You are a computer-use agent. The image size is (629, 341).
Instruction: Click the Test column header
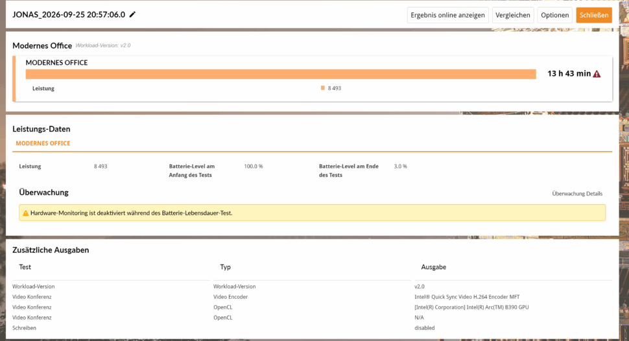pyautogui.click(x=25, y=267)
